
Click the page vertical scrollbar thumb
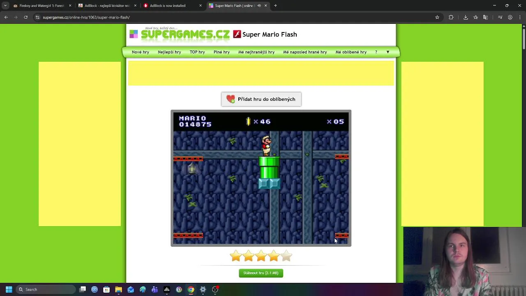tap(524, 39)
